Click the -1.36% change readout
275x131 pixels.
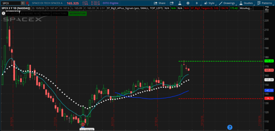(85, 4)
